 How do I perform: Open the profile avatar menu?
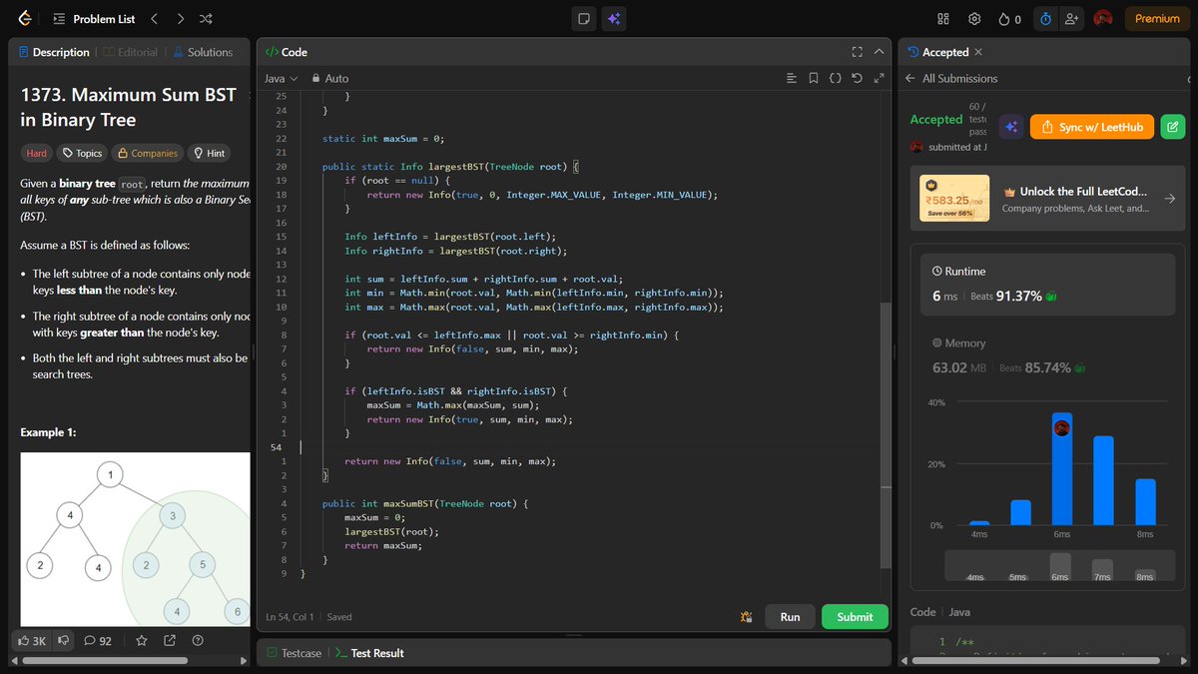pos(1103,18)
